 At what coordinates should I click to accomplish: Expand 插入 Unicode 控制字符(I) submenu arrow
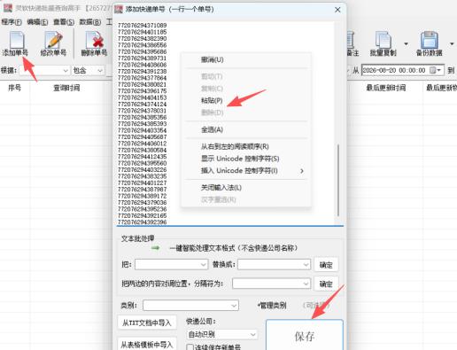[302, 171]
